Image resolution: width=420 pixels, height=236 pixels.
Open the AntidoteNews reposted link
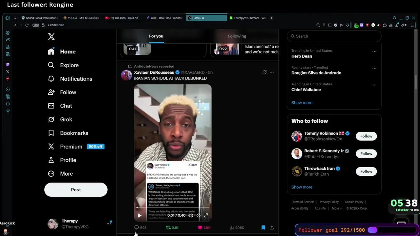[x=154, y=66]
